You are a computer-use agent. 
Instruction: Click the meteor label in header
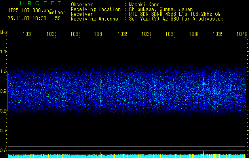click(57, 13)
